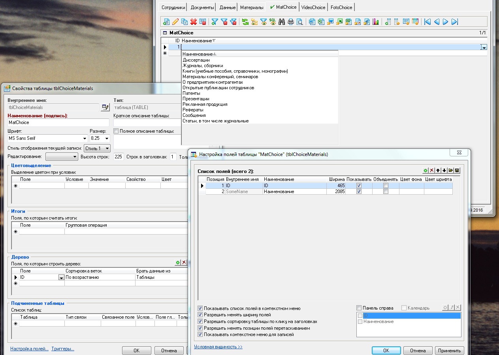Open the SQL query tool icon
Screen dimensions: 499x355
tap(273, 22)
